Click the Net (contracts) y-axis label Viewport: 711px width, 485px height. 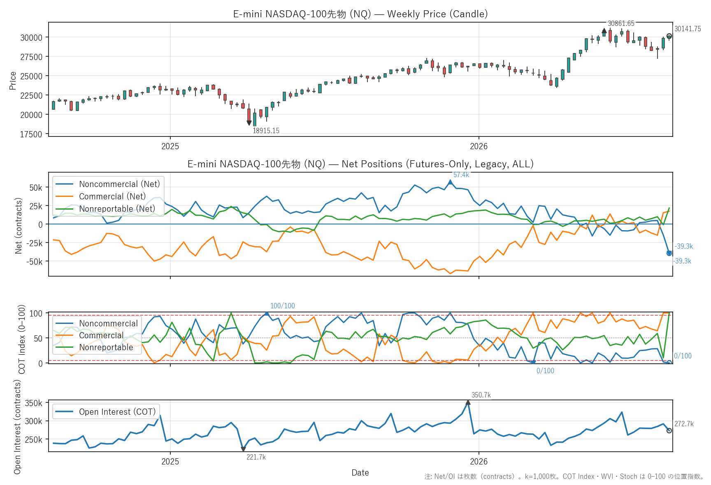tap(19, 226)
